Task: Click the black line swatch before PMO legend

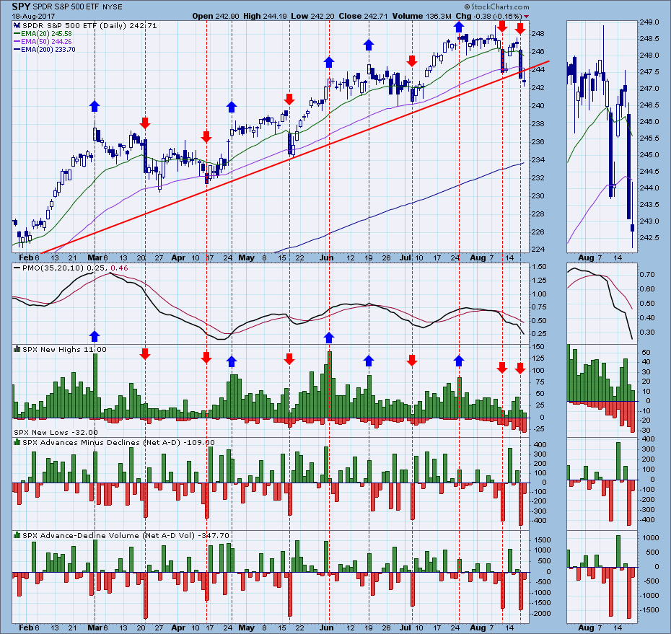Action: point(17,268)
